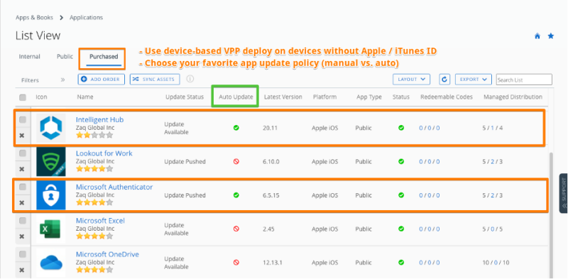Viewport: 568px width, 279px height.
Task: Click the home icon near List View
Action: click(537, 36)
